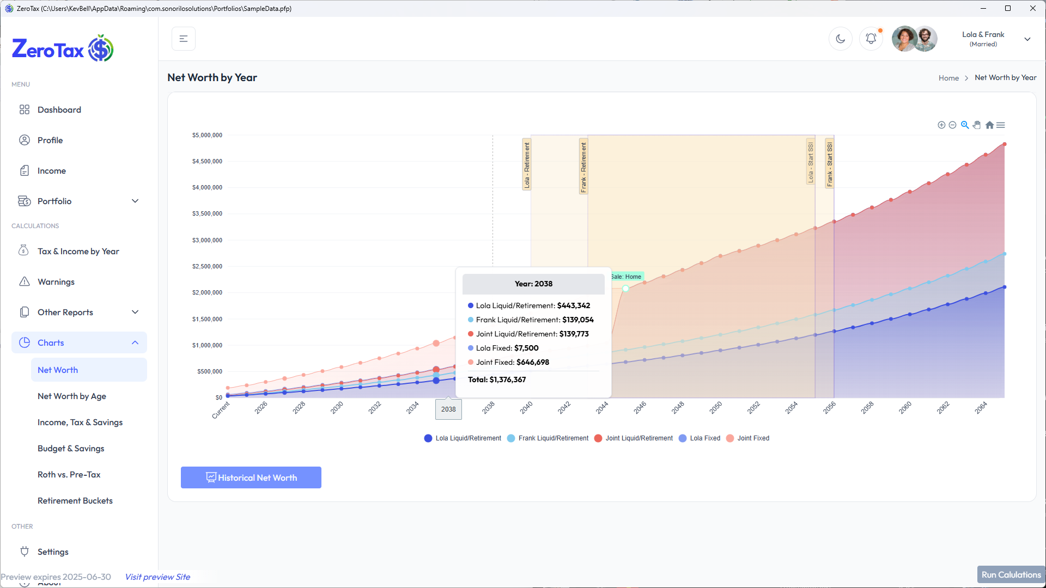
Task: Collapse sidebar with the hamburger button
Action: [x=184, y=39]
